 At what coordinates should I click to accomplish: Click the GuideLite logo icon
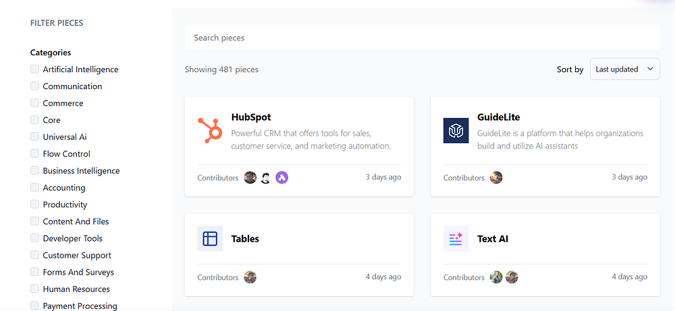click(x=456, y=130)
